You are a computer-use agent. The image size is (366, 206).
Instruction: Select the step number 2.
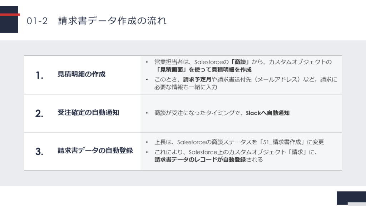pyautogui.click(x=39, y=113)
